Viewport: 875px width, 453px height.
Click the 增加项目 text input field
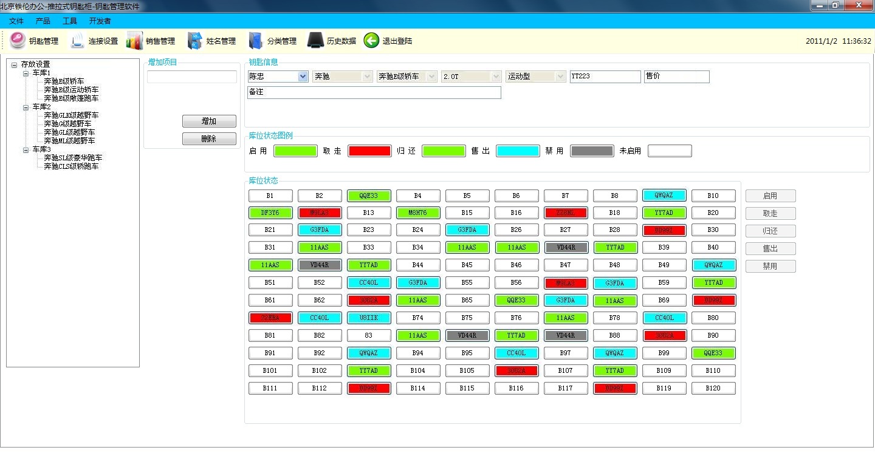pos(192,77)
